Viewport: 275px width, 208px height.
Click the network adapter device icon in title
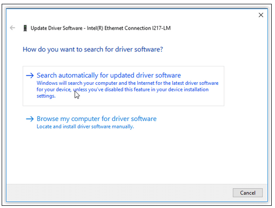(x=25, y=28)
